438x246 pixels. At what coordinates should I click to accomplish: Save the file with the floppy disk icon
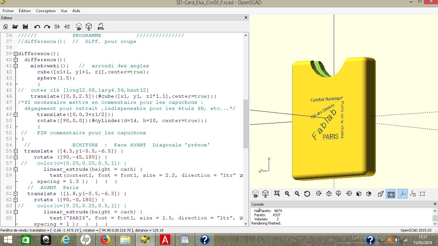pos(25,27)
